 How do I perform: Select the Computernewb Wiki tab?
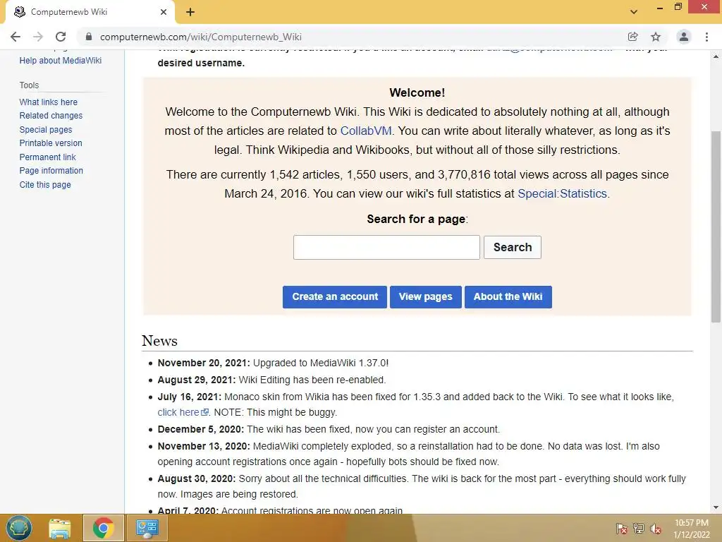[x=90, y=12]
